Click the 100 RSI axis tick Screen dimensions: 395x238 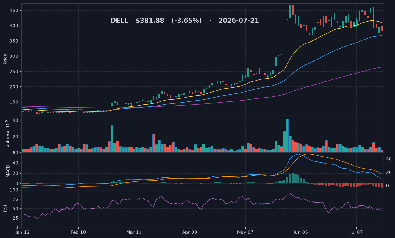(x=14, y=190)
